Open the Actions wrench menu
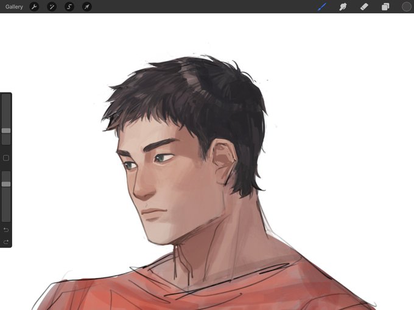 tap(34, 7)
